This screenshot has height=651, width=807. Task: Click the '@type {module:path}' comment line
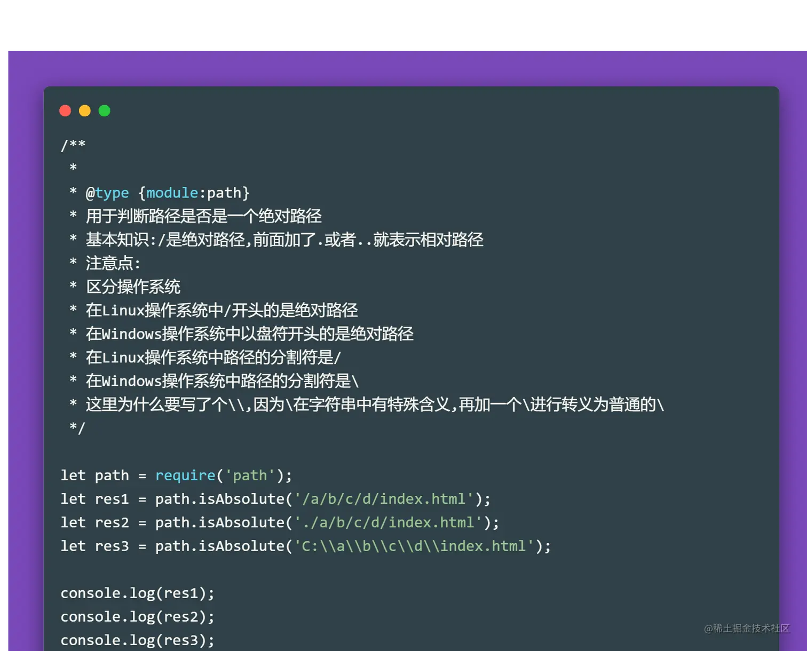pos(160,193)
